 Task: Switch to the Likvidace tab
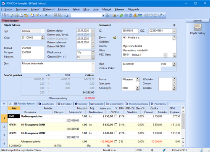[65, 104]
